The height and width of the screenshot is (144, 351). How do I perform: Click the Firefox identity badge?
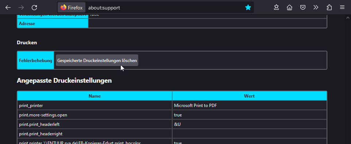(x=72, y=8)
